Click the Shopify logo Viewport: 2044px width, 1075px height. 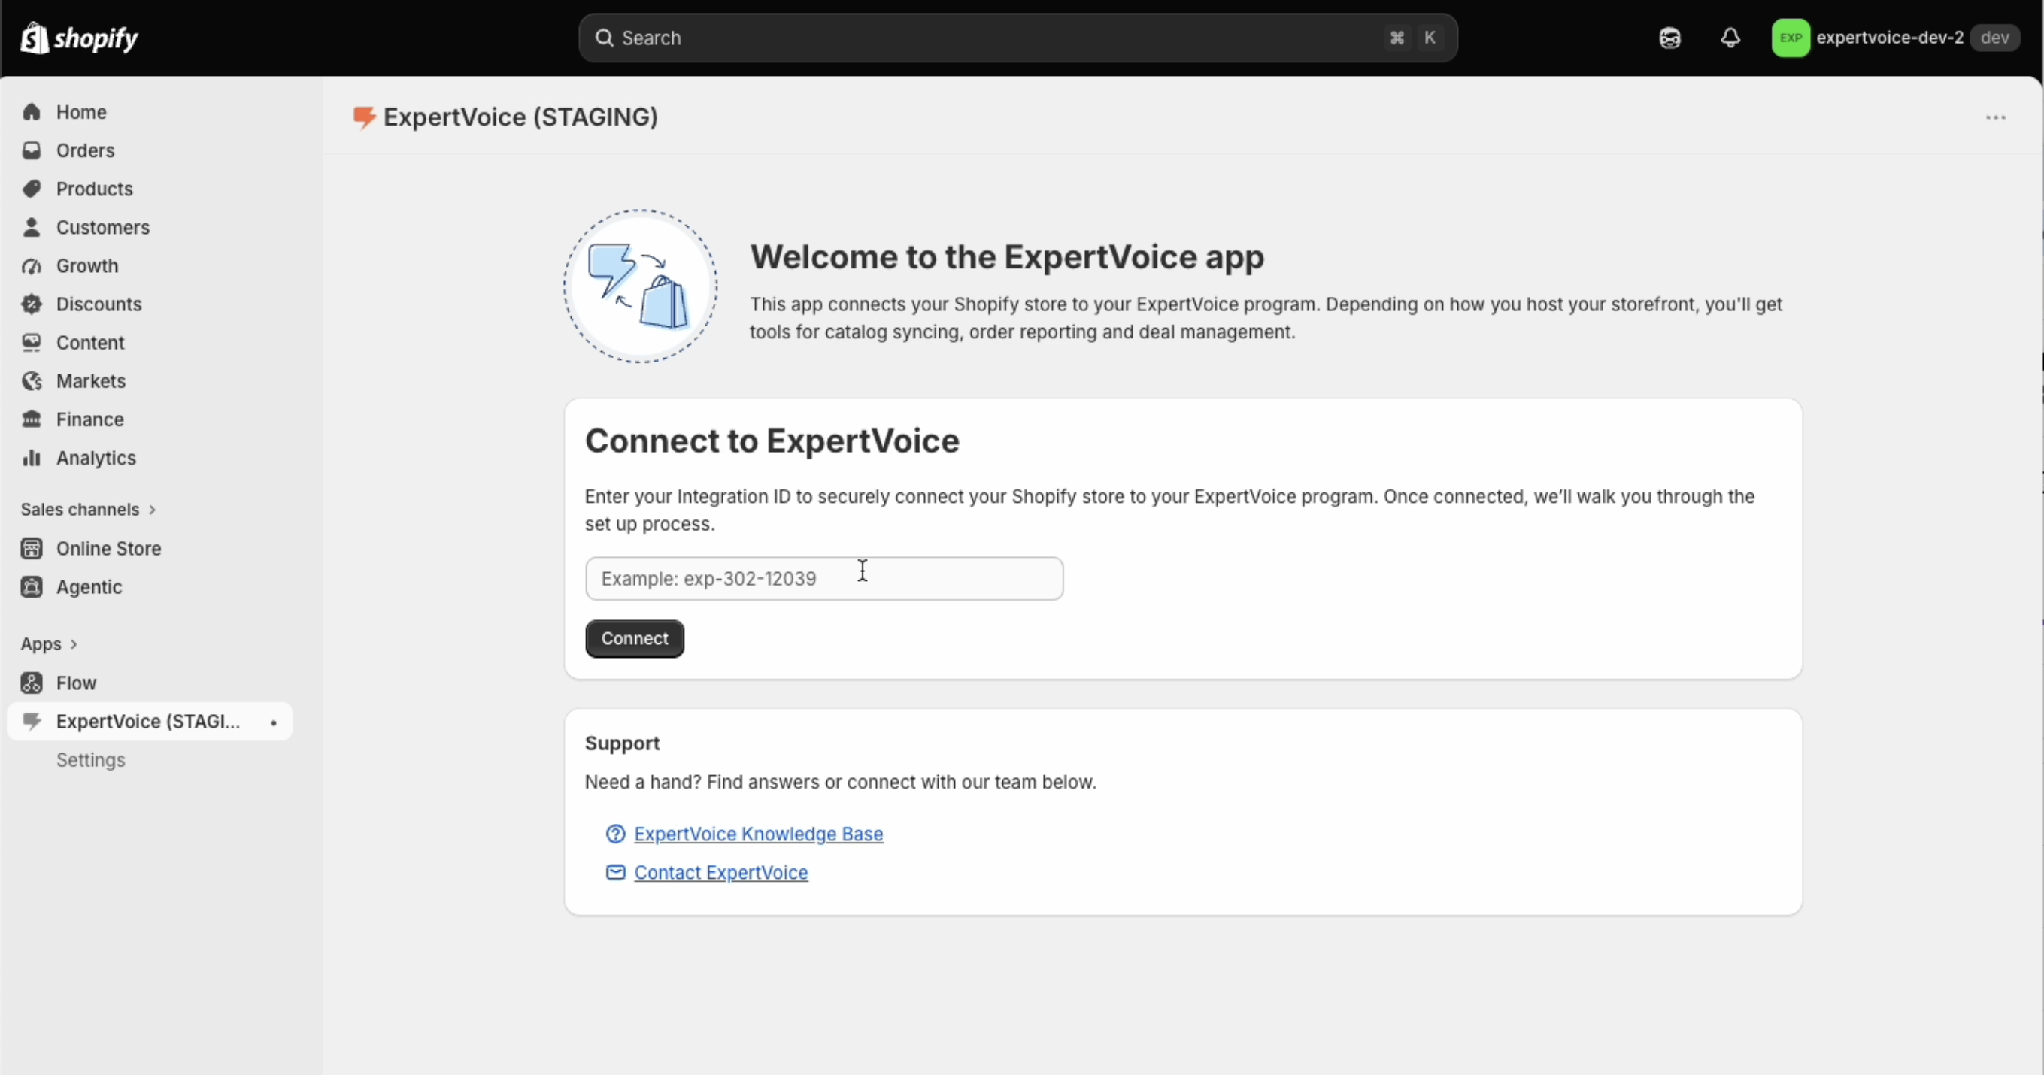tap(80, 38)
